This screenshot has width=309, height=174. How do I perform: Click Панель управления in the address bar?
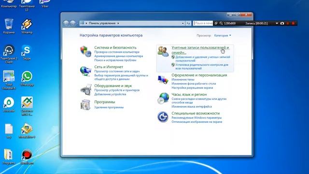pyautogui.click(x=102, y=23)
